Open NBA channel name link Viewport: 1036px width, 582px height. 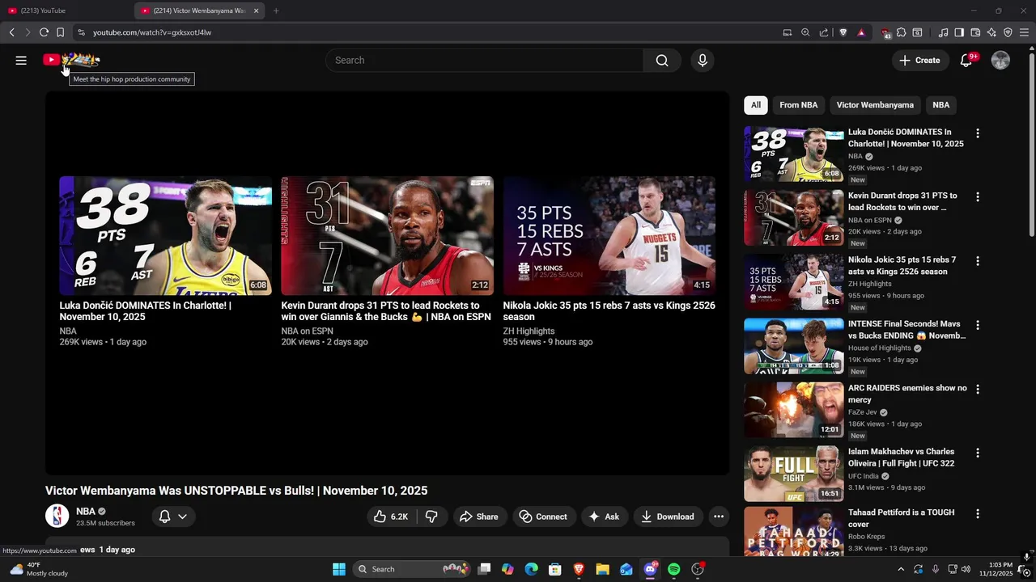[86, 512]
